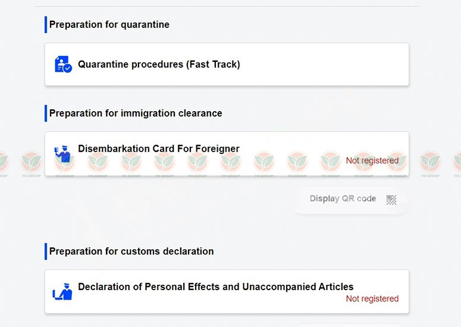This screenshot has height=327, width=461.
Task: Click the leftmost YD Group watermark logo
Action: click(x=2, y=162)
